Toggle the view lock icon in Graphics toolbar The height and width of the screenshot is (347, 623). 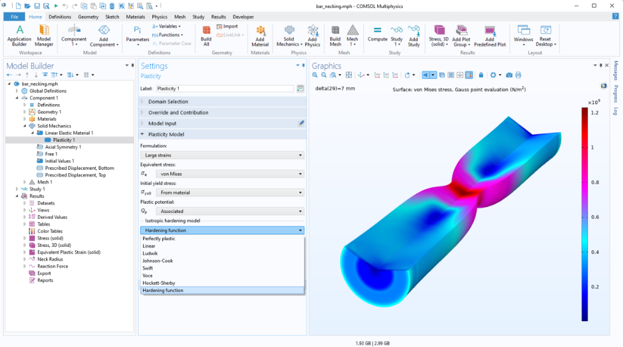(481, 75)
